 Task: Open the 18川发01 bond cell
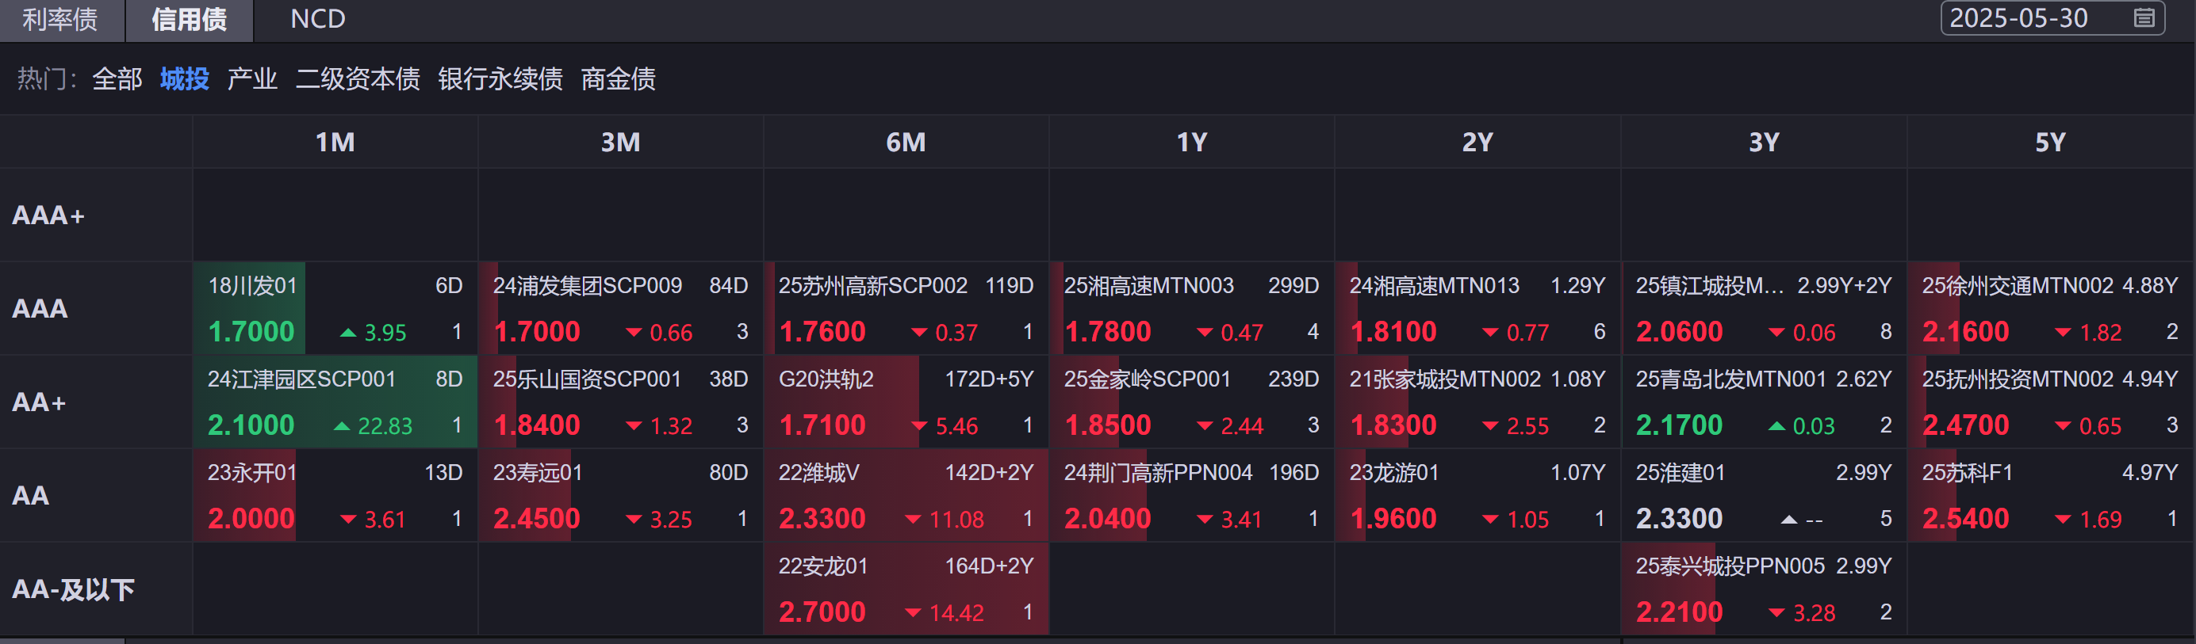[x=335, y=308]
